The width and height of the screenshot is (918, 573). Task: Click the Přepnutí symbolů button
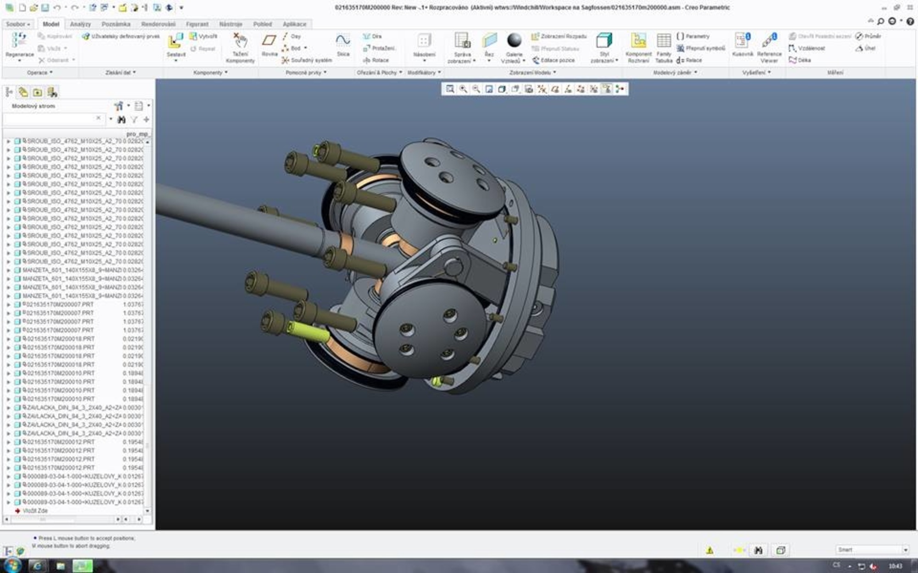pyautogui.click(x=700, y=48)
